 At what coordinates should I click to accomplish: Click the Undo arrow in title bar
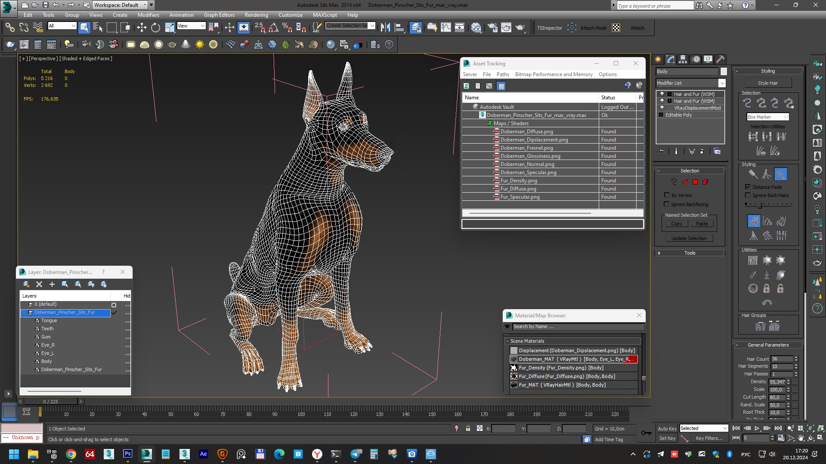[56, 5]
